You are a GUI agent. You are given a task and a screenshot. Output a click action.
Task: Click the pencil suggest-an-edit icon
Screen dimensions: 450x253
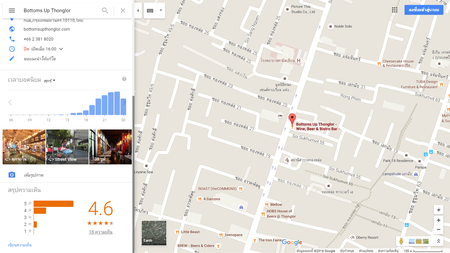coord(12,59)
